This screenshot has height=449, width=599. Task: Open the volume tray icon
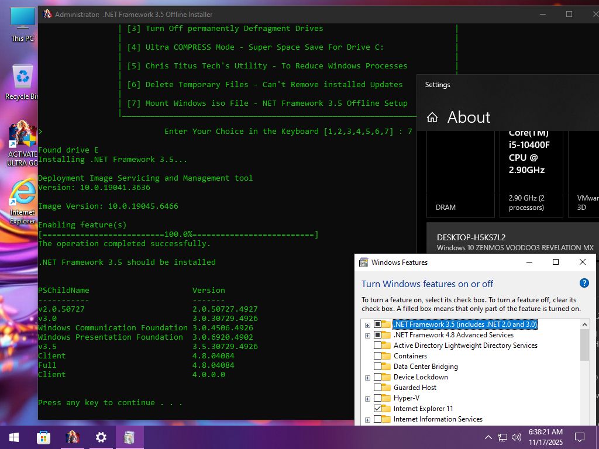click(517, 437)
